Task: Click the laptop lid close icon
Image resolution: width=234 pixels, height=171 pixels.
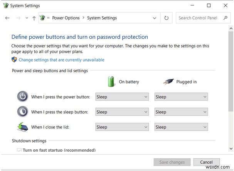Action: pos(22,127)
